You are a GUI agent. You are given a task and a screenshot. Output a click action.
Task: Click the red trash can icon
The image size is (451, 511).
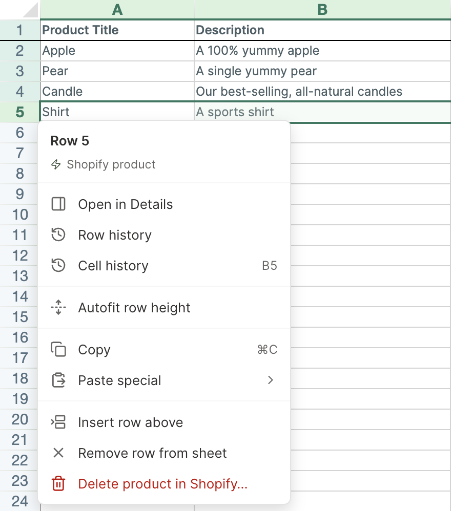click(x=58, y=483)
